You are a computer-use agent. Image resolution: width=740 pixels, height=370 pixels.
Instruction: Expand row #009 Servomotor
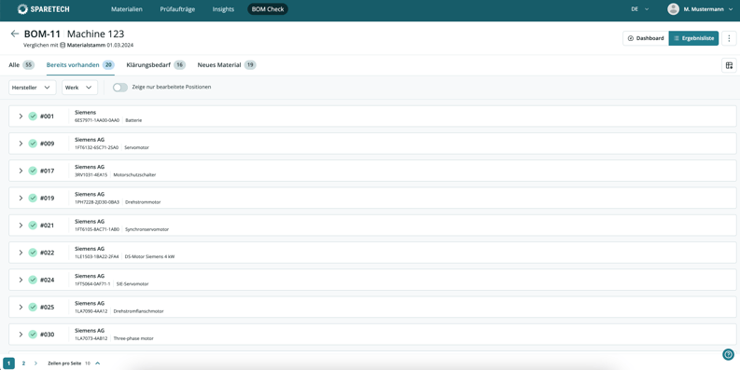(x=21, y=144)
